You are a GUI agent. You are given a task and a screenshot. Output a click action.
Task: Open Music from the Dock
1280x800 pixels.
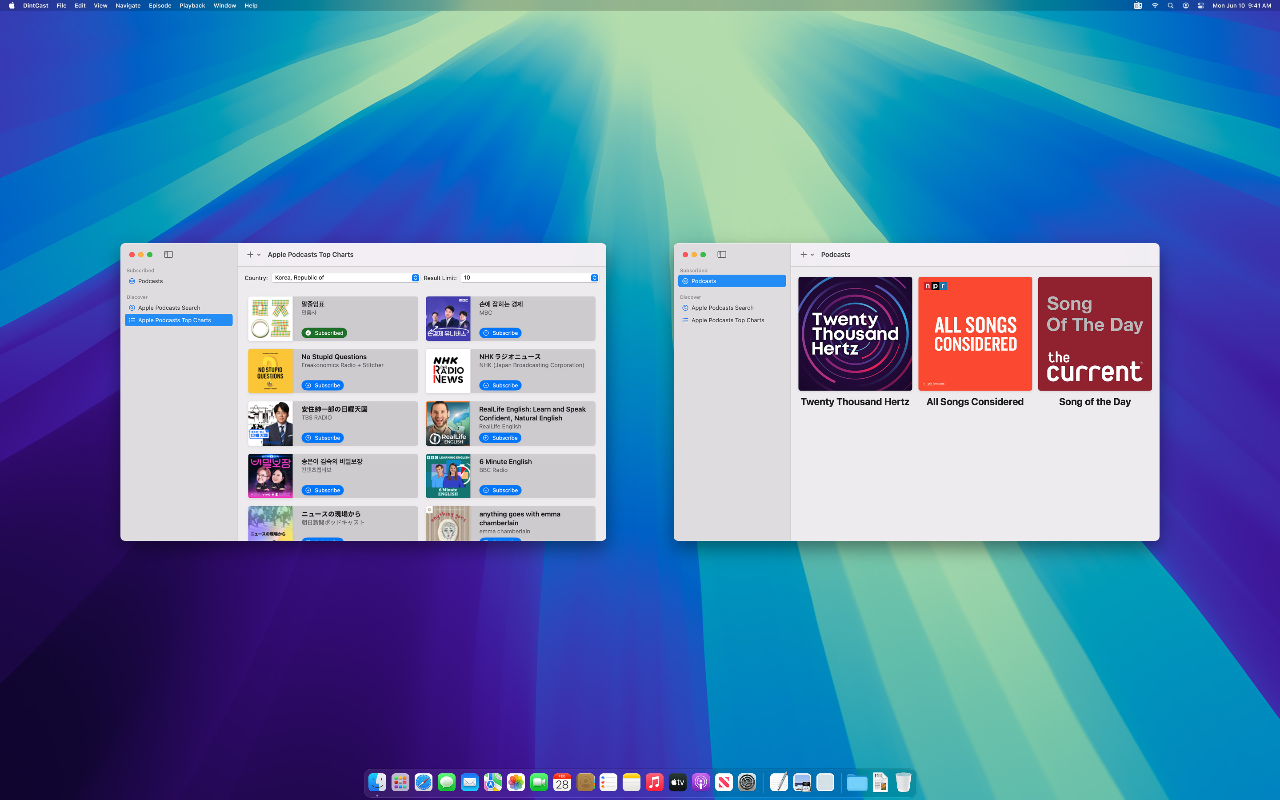pos(654,782)
